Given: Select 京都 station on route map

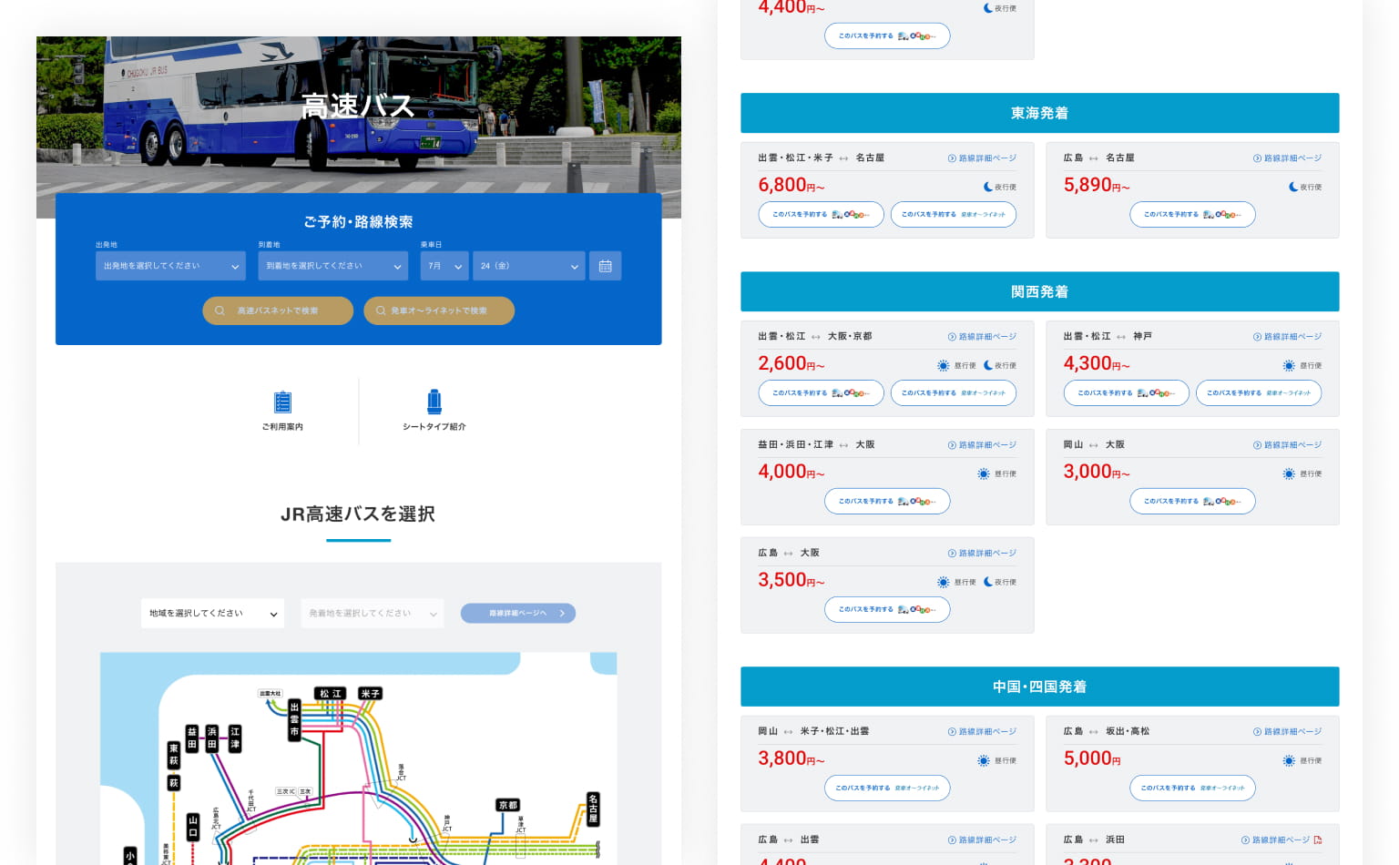Looking at the screenshot, I should 508,805.
